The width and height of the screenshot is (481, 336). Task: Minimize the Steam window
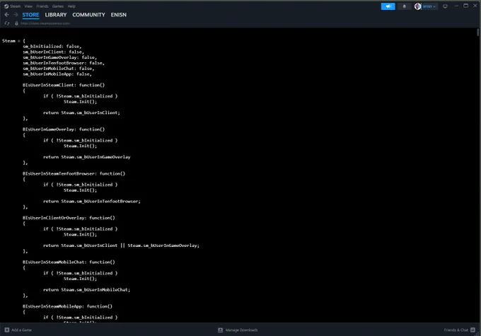[456, 6]
